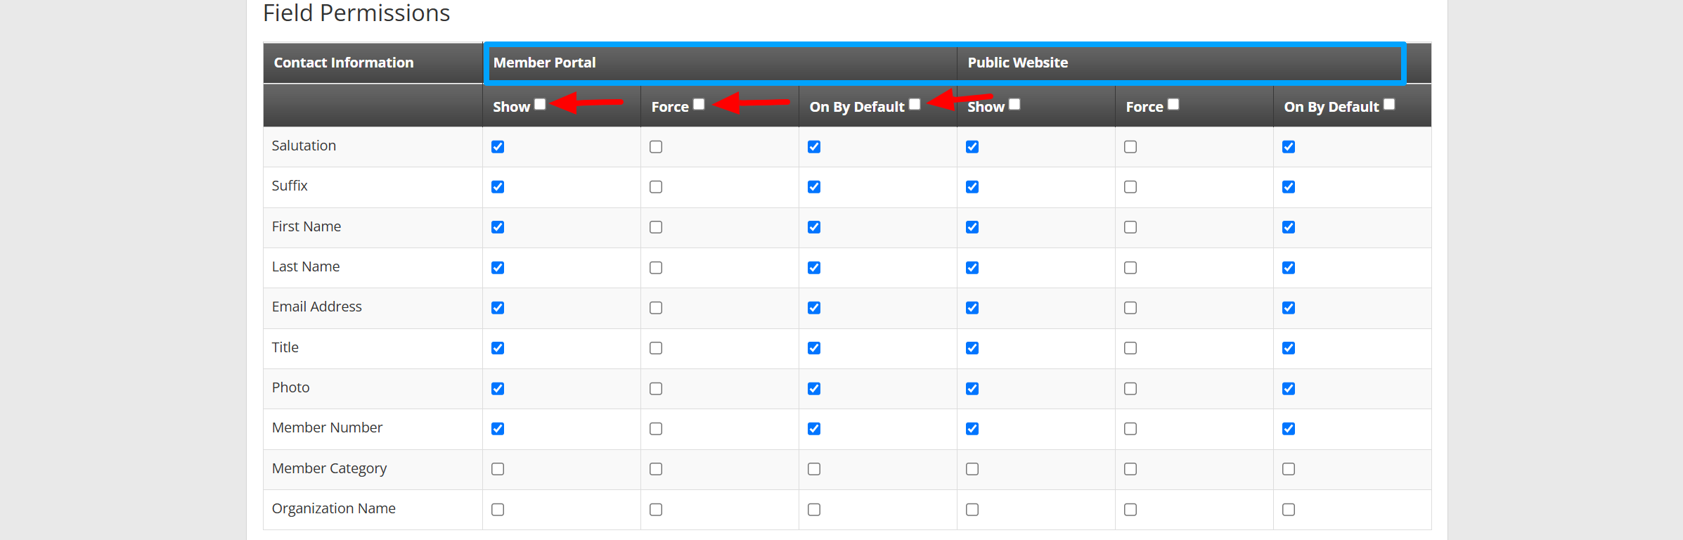Click the Contact Information table header
Image resolution: width=1683 pixels, height=540 pixels.
[x=344, y=63]
